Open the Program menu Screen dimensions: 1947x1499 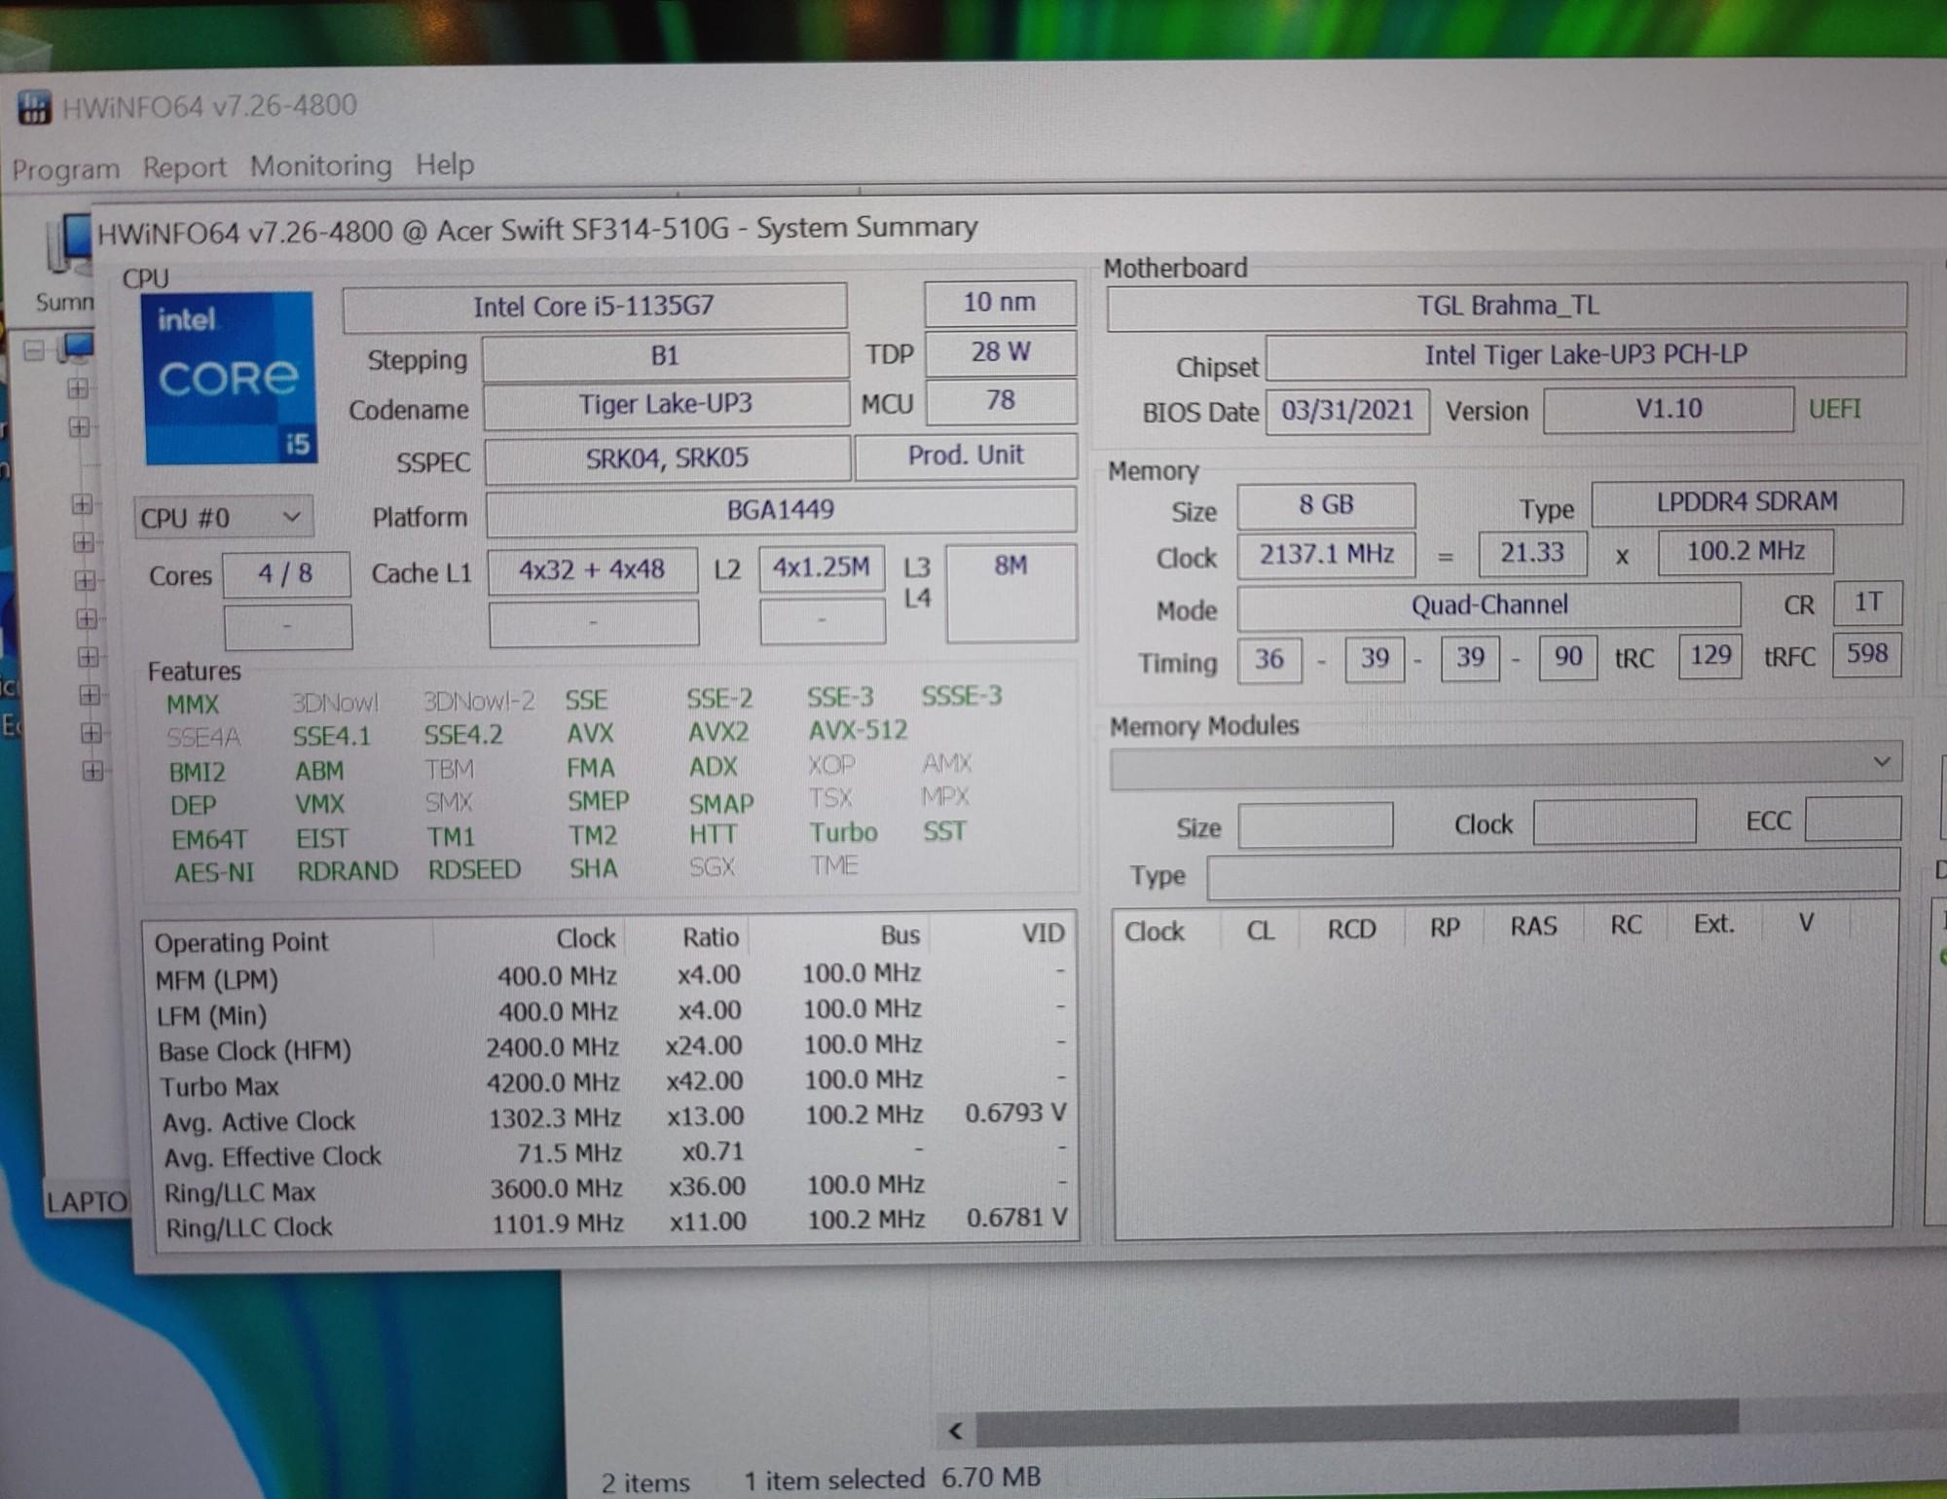click(65, 168)
